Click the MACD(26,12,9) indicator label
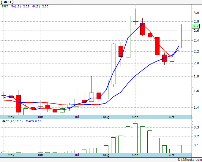202x162 pixels. 12,121
